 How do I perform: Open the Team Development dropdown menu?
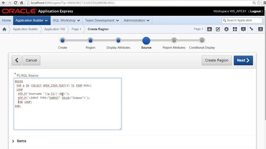(102, 20)
